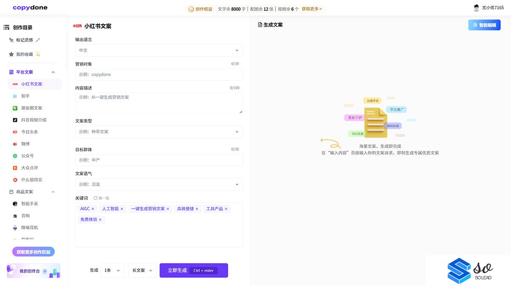Remove the 免费体验 keyword tag
511x286 pixels.
[100, 220]
